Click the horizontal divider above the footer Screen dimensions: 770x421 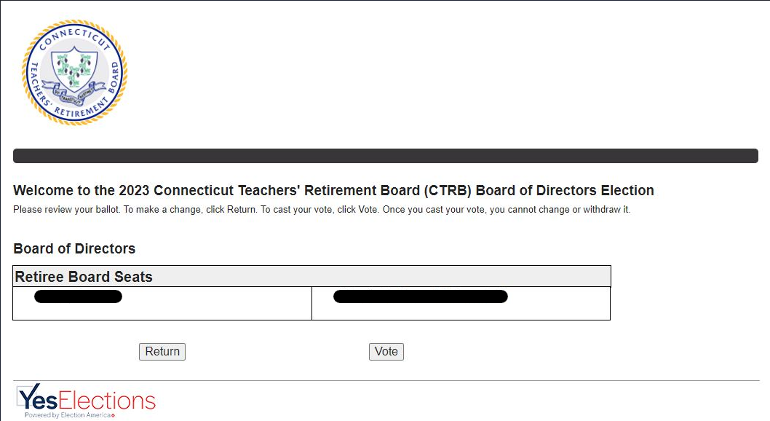click(x=386, y=380)
